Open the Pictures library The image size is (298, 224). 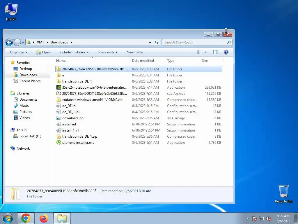(x=23, y=112)
